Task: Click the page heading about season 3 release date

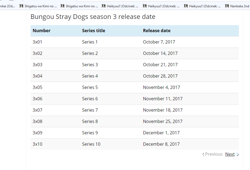Action: (93, 17)
